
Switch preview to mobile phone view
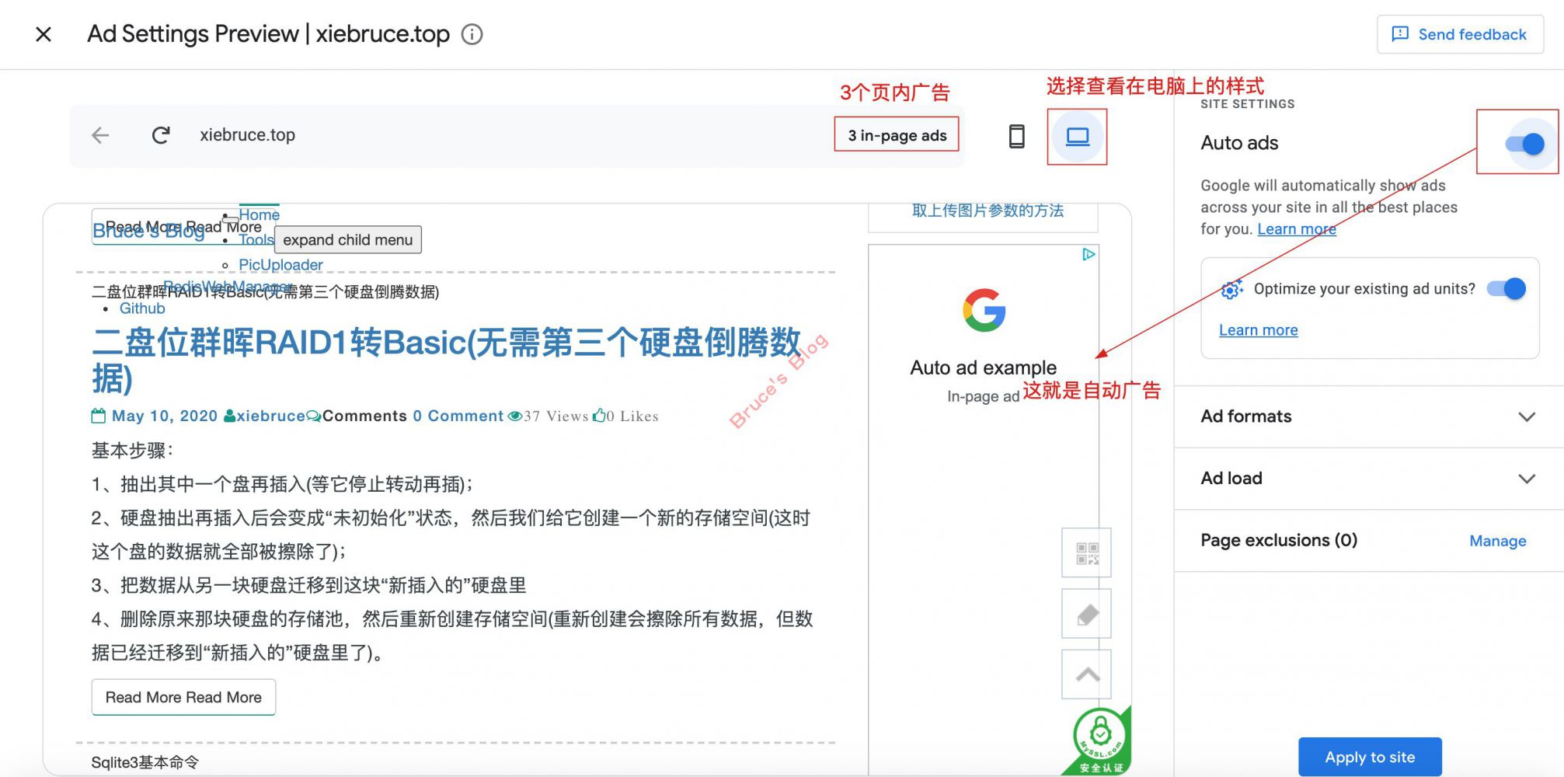coord(1016,136)
